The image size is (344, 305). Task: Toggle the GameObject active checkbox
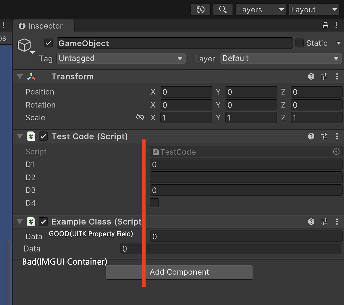tap(48, 43)
